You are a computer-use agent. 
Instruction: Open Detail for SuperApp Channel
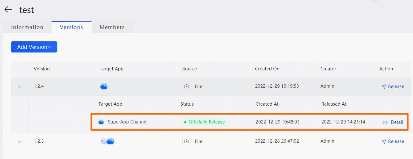click(397, 122)
